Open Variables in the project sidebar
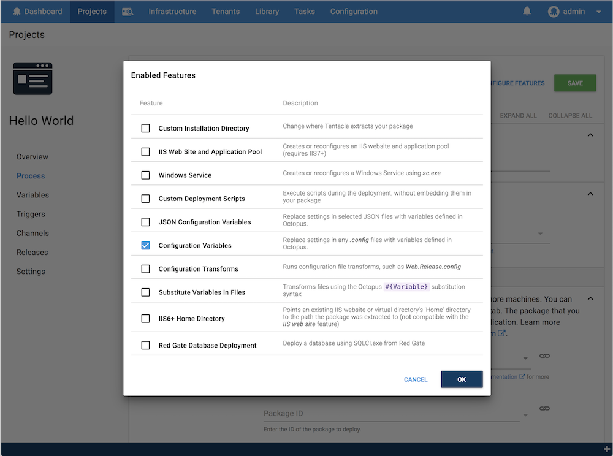This screenshot has width=613, height=456. coord(32,195)
